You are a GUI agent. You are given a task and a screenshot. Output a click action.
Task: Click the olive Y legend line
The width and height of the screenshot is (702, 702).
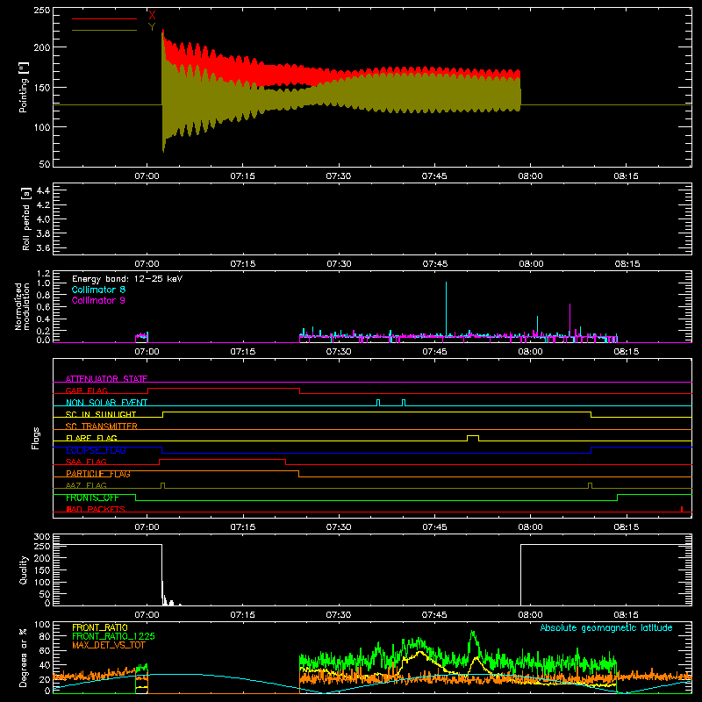104,30
